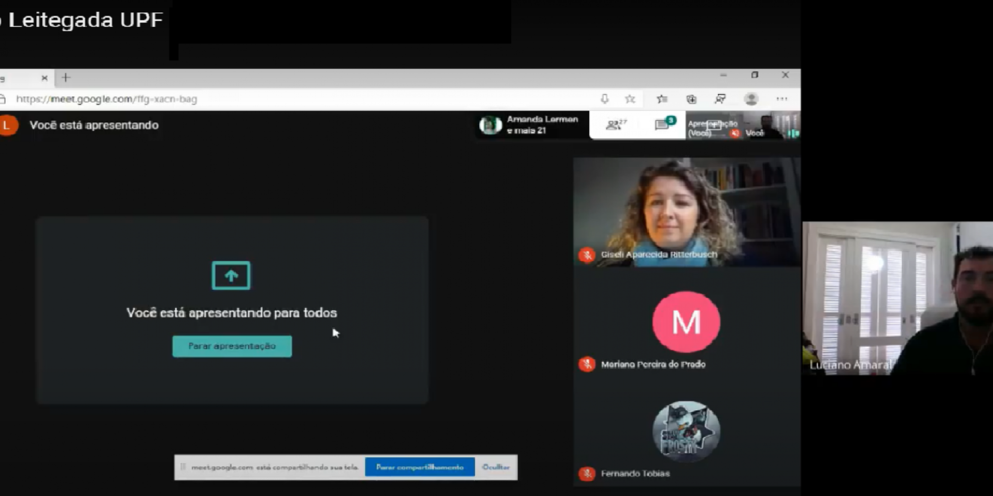Select Giseli Aparecida Ritterbusch video tile

pos(687,212)
